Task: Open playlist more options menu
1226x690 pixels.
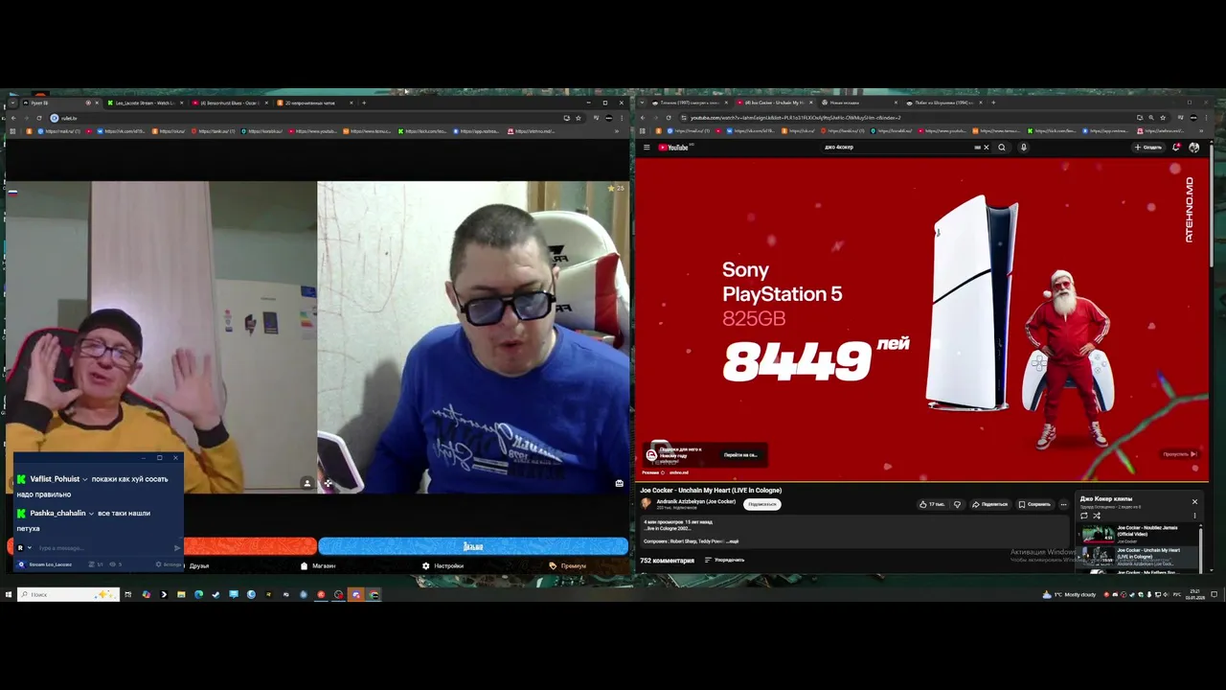Action: [x=1194, y=516]
